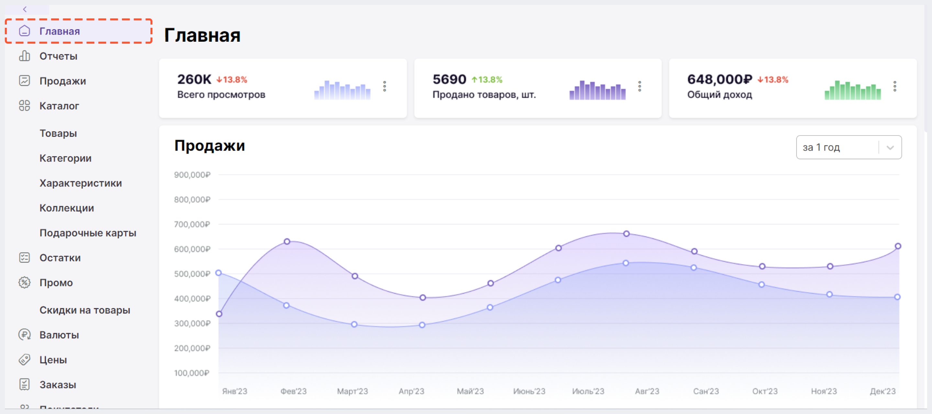Click the Общий доход label
Screen dimensions: 932x414
point(720,95)
